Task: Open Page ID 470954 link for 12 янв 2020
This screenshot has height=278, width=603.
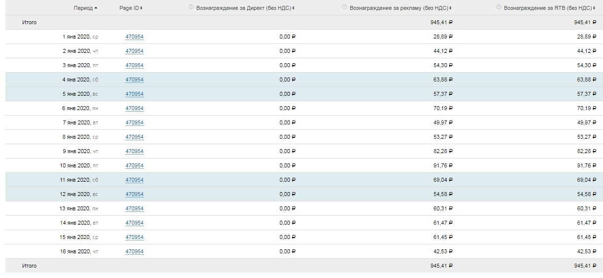Action: (x=134, y=195)
